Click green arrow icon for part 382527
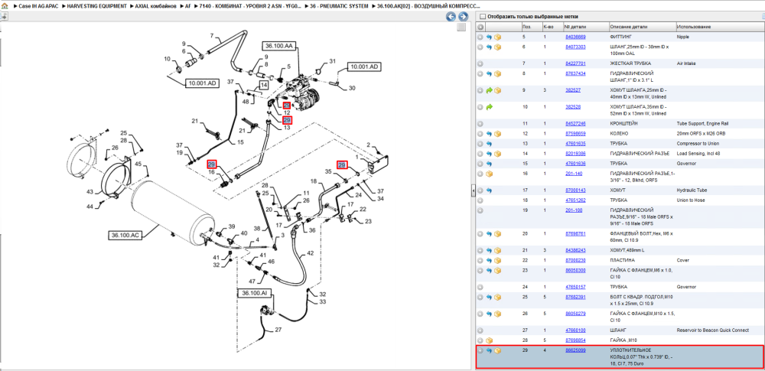The image size is (765, 371). tap(490, 90)
